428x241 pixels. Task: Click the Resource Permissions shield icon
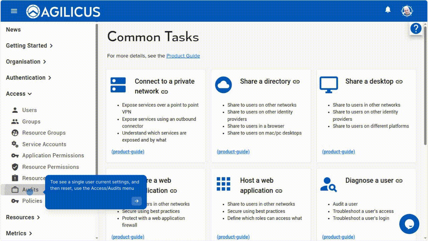pos(15,167)
